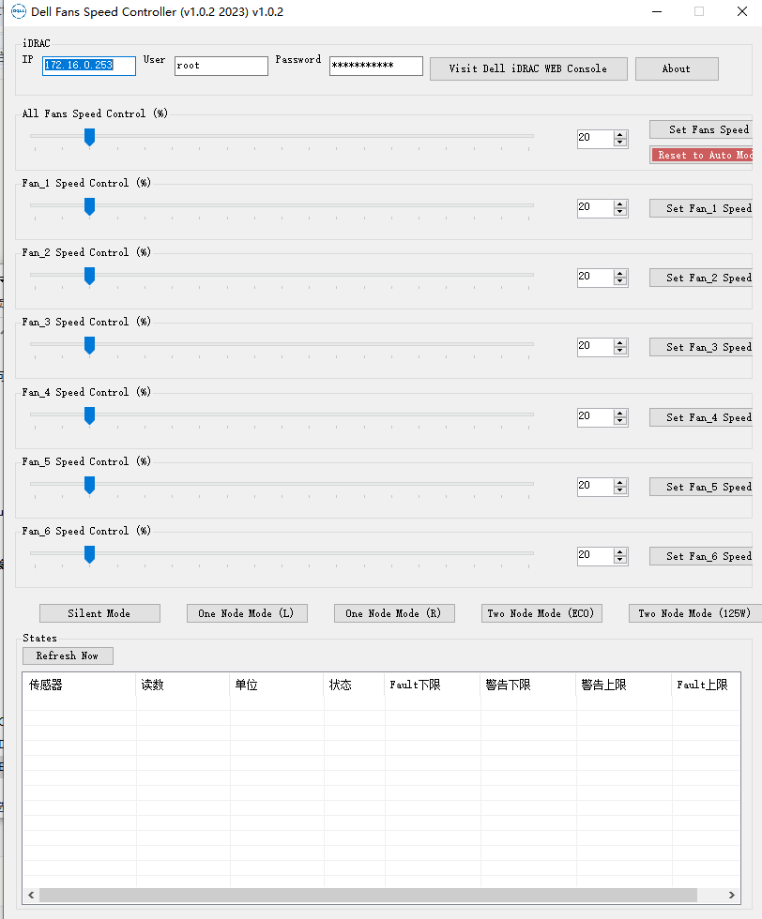Click the horizontal scrollbar thumb in States table

coord(368,895)
